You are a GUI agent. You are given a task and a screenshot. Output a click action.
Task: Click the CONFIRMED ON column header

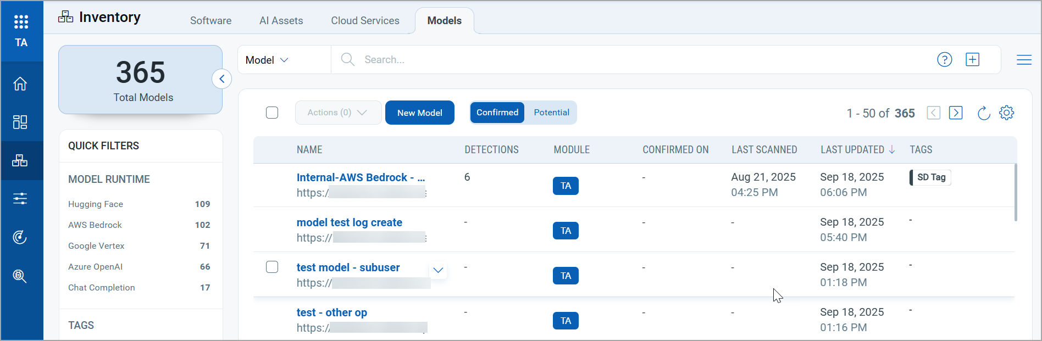(x=675, y=149)
